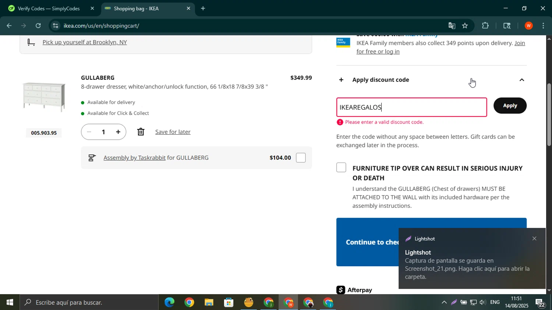The height and width of the screenshot is (310, 552).
Task: Click Save for later link
Action: 173,132
